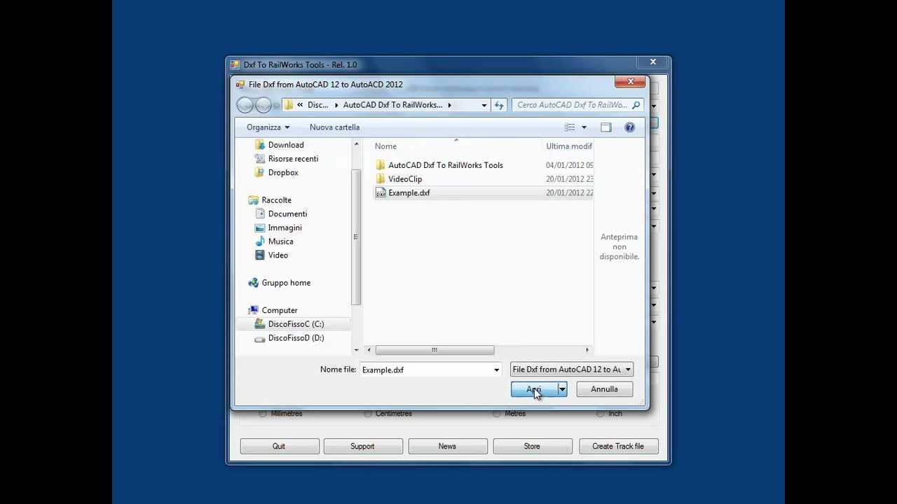Click the Risorse recenti icon
897x504 pixels.
260,159
